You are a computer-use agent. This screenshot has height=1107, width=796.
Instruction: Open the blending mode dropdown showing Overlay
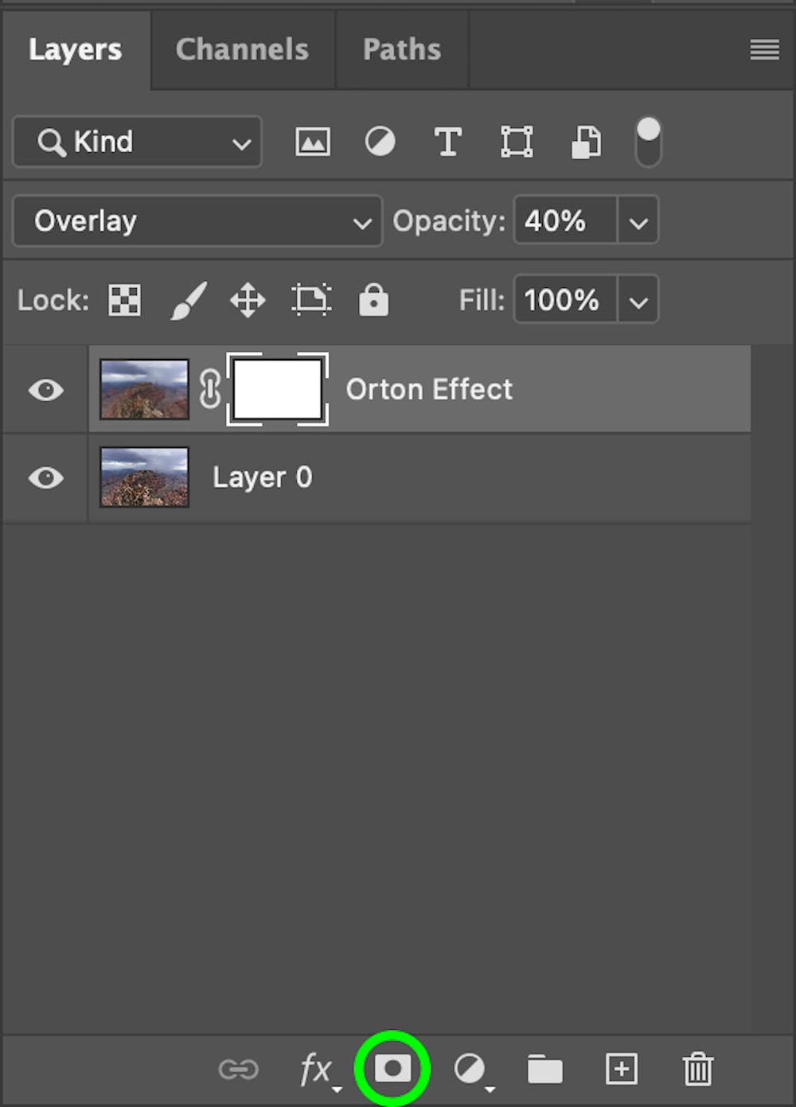[197, 220]
